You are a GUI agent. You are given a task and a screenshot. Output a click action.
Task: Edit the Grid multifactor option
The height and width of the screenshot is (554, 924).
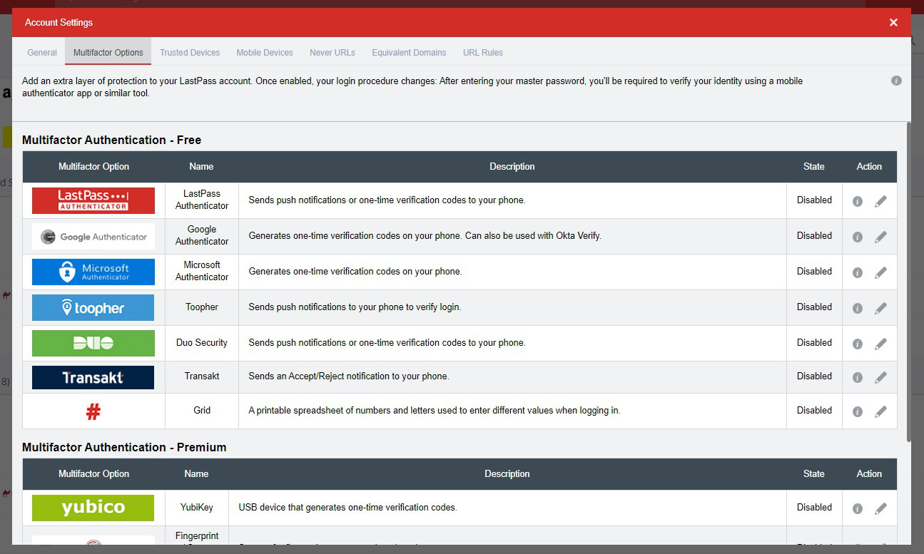(x=880, y=411)
